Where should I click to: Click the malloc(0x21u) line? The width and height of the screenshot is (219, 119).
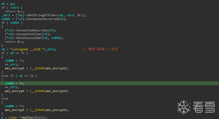[24, 117]
